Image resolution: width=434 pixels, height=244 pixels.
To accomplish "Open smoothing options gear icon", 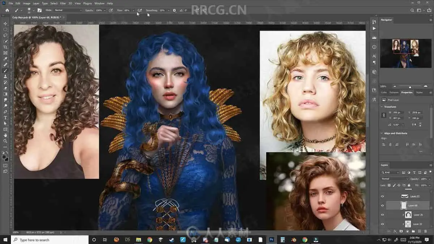I will [x=175, y=10].
